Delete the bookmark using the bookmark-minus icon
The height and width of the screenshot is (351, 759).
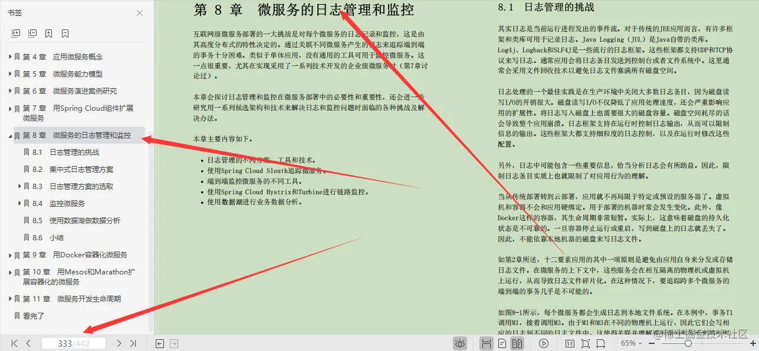[64, 33]
